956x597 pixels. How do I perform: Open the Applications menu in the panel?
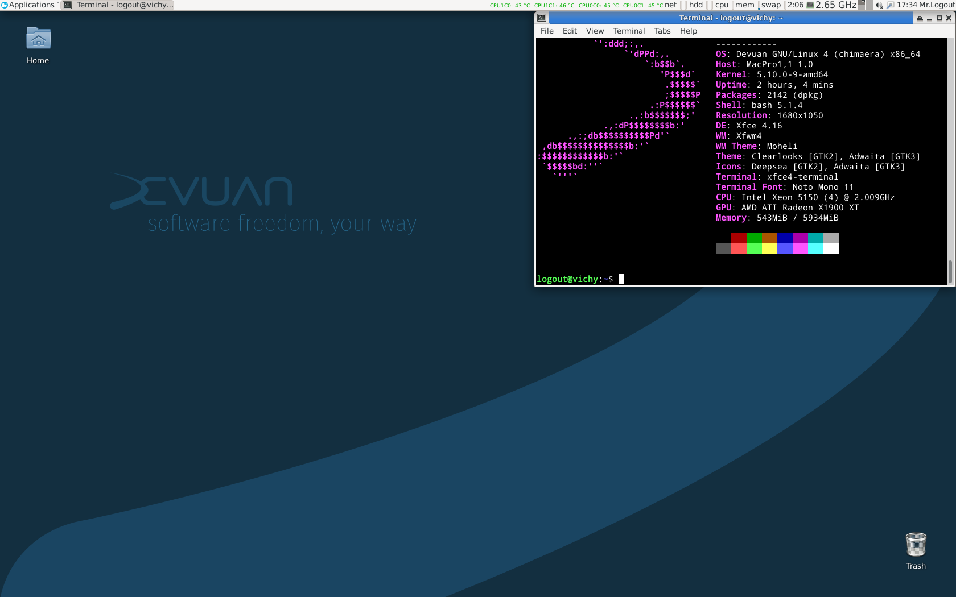[28, 5]
